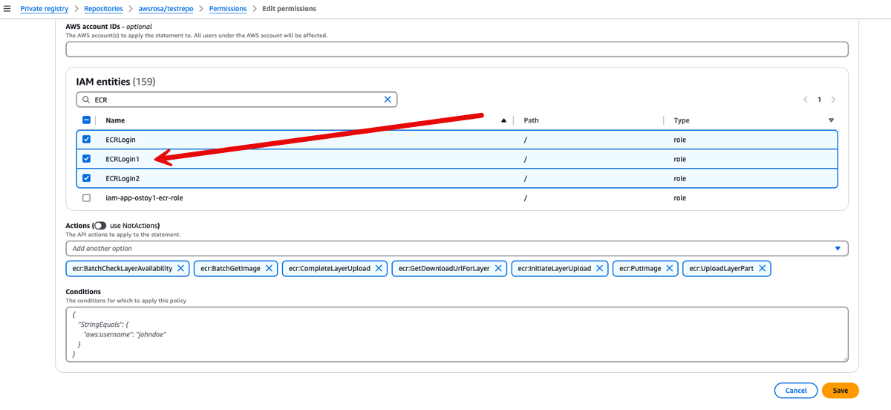The width and height of the screenshot is (891, 410).
Task: Click the ecr:PutImage tag label
Action: pyautogui.click(x=640, y=269)
